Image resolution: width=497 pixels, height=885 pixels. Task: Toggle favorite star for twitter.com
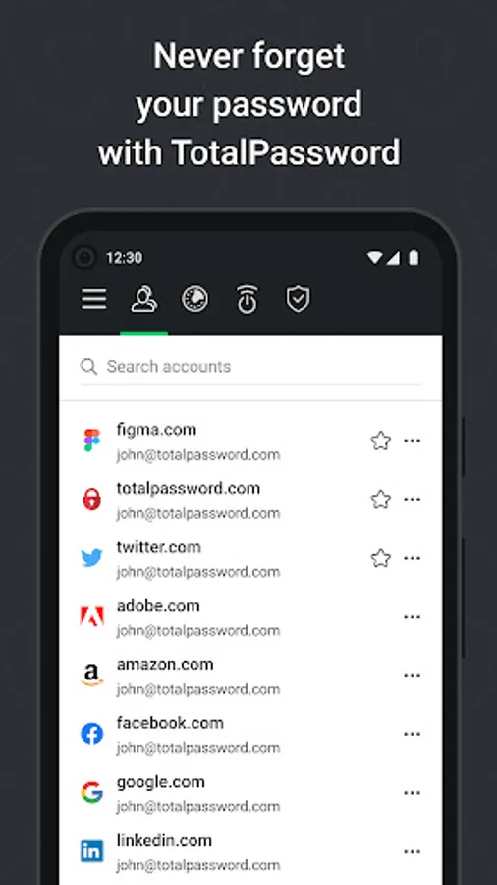(x=381, y=559)
